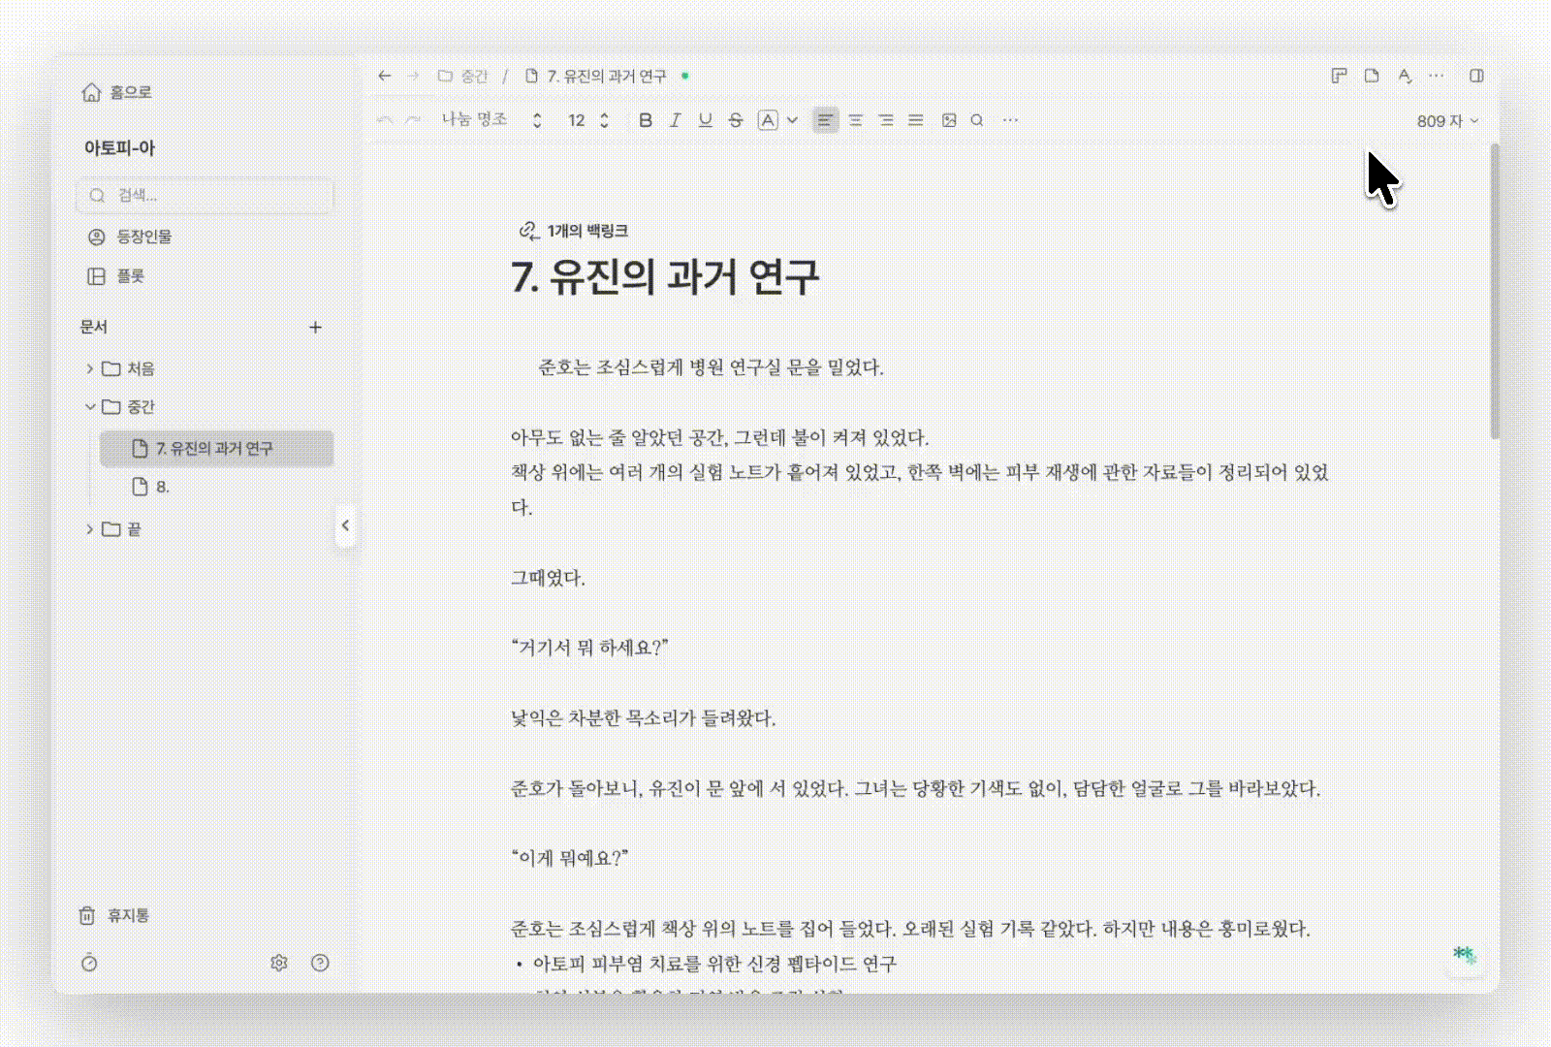Redo the last edit
This screenshot has height=1047, width=1551.
tap(414, 120)
